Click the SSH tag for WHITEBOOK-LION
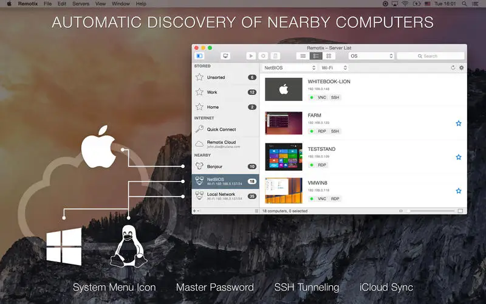Image resolution: width=486 pixels, height=304 pixels. coord(335,97)
